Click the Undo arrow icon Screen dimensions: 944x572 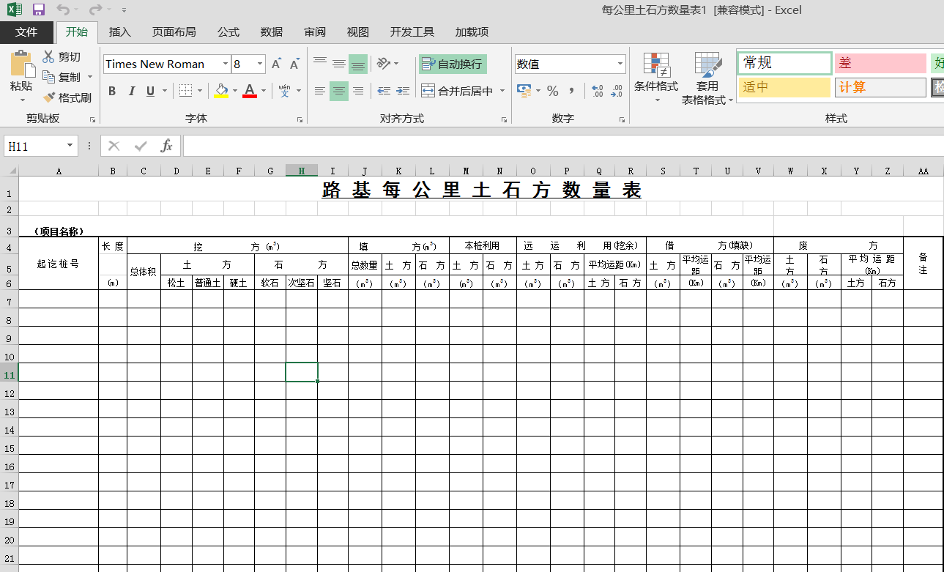click(x=63, y=10)
